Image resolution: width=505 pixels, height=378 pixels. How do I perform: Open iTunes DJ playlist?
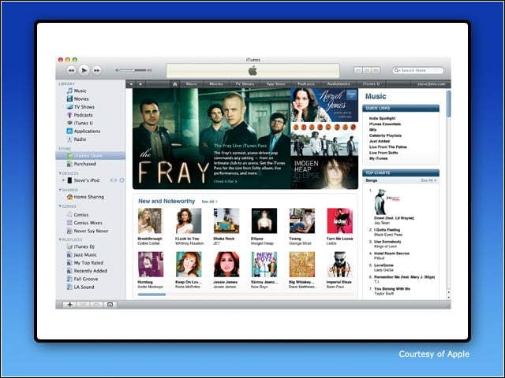pos(80,246)
